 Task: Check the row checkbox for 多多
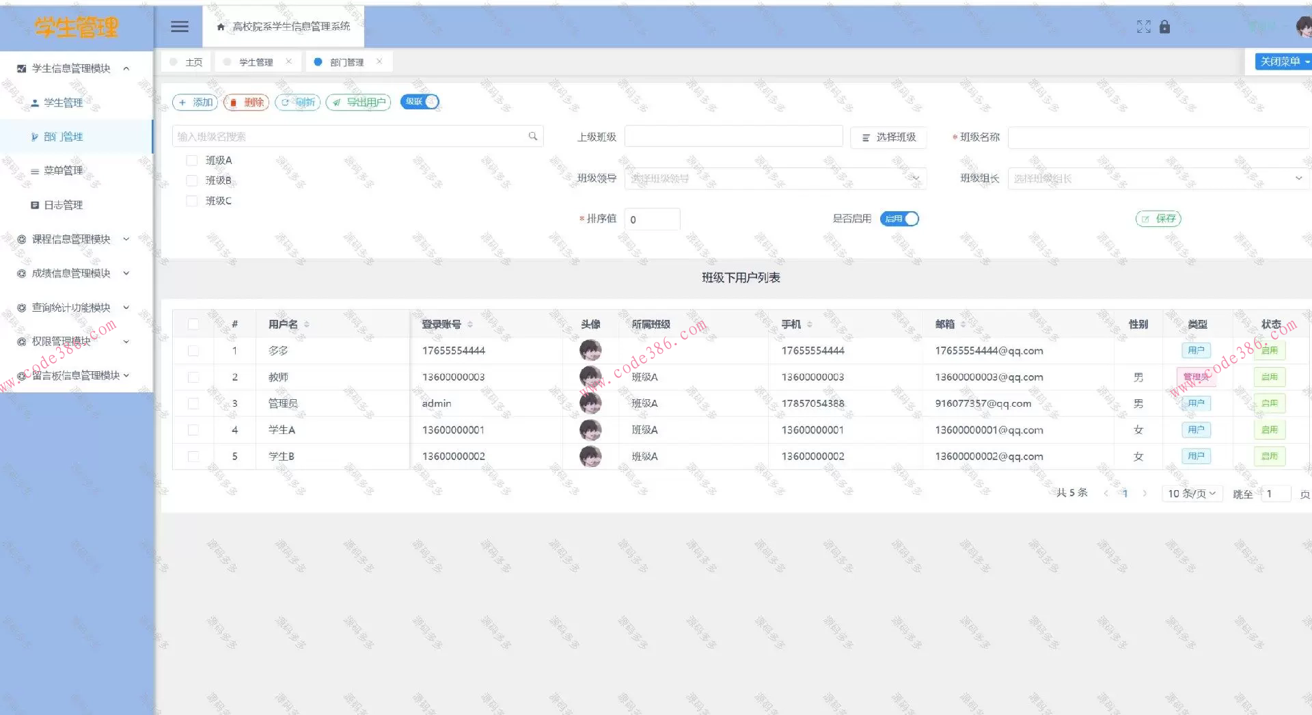coord(193,351)
